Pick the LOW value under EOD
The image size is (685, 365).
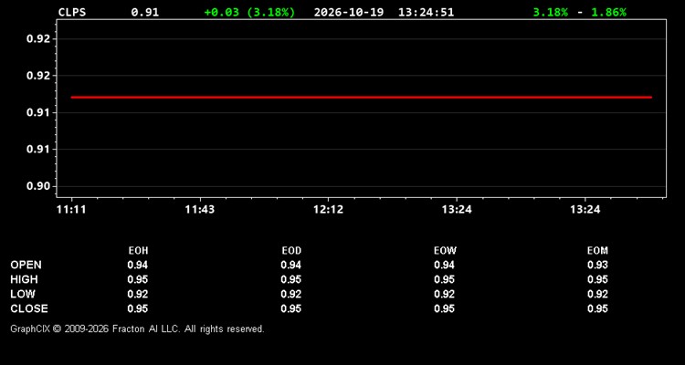click(x=291, y=294)
